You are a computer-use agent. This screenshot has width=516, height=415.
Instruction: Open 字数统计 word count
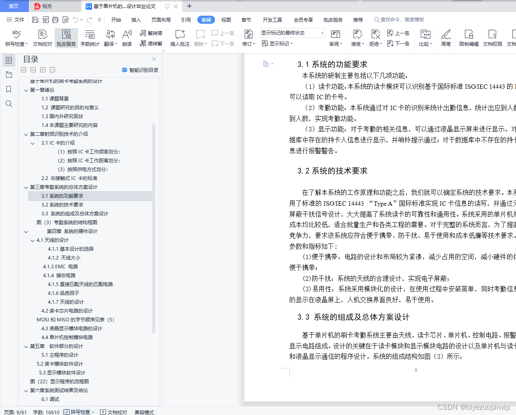pos(90,38)
